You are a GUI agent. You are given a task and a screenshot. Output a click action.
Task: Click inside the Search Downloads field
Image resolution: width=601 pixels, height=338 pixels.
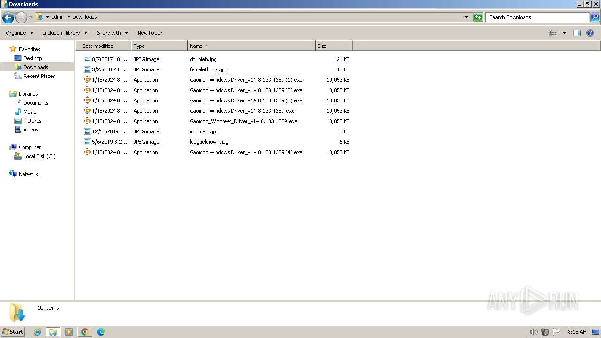538,17
